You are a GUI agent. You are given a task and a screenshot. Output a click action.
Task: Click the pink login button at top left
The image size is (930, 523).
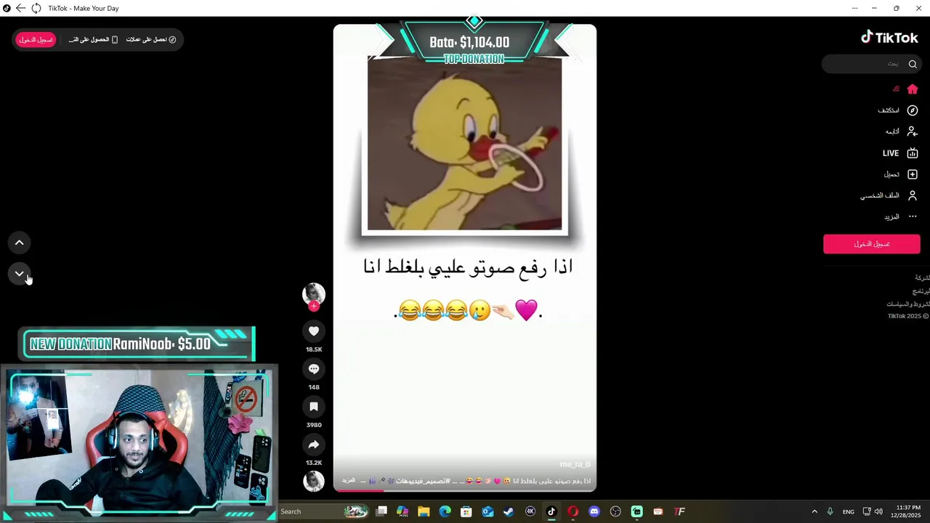point(36,39)
